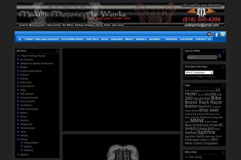Viewport: 241px width, 160px height.
Task: Open the Frames parts category
Action: [24, 79]
